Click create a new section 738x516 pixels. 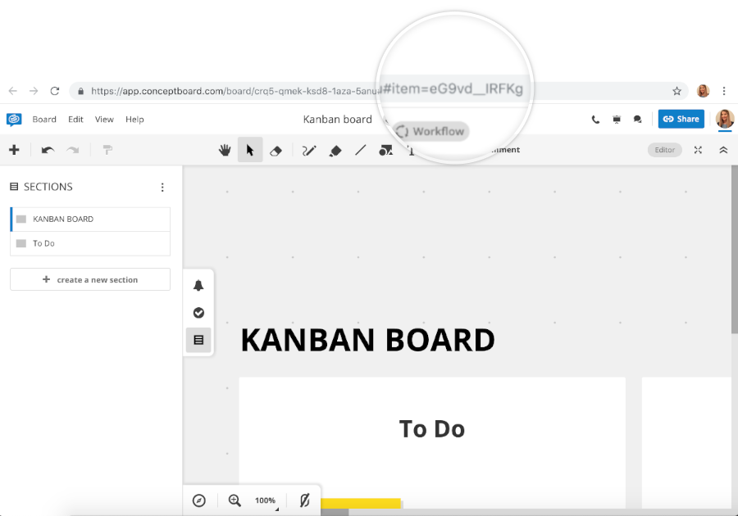pos(89,279)
